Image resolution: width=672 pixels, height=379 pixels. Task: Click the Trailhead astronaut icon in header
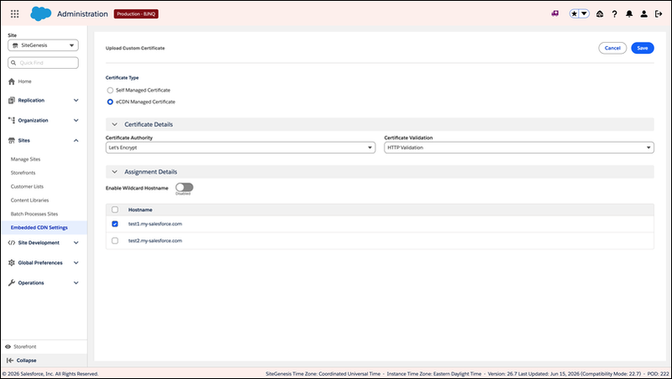click(x=600, y=13)
